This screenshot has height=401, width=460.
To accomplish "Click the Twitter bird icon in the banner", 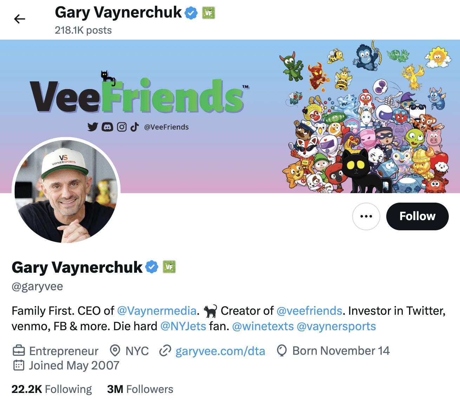I will (92, 127).
